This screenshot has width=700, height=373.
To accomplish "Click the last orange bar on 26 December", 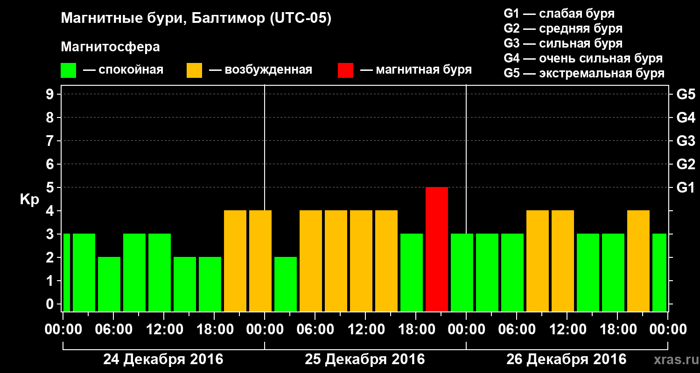I will pyautogui.click(x=638, y=261).
